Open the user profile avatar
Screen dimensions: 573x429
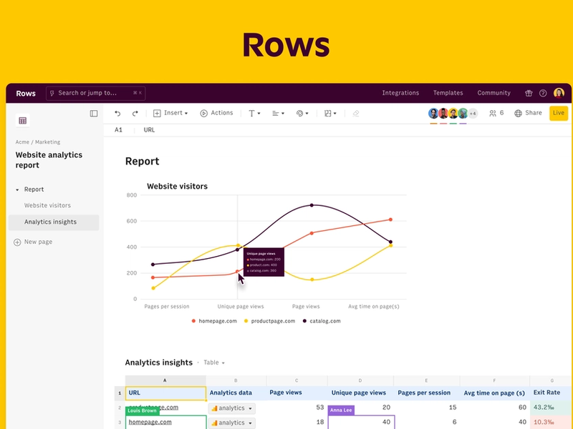(x=559, y=93)
